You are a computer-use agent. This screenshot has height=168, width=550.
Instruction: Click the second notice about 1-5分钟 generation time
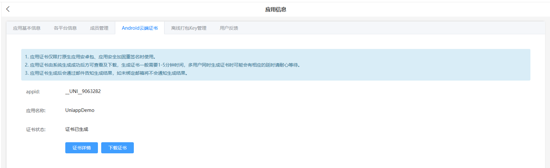(x=162, y=65)
